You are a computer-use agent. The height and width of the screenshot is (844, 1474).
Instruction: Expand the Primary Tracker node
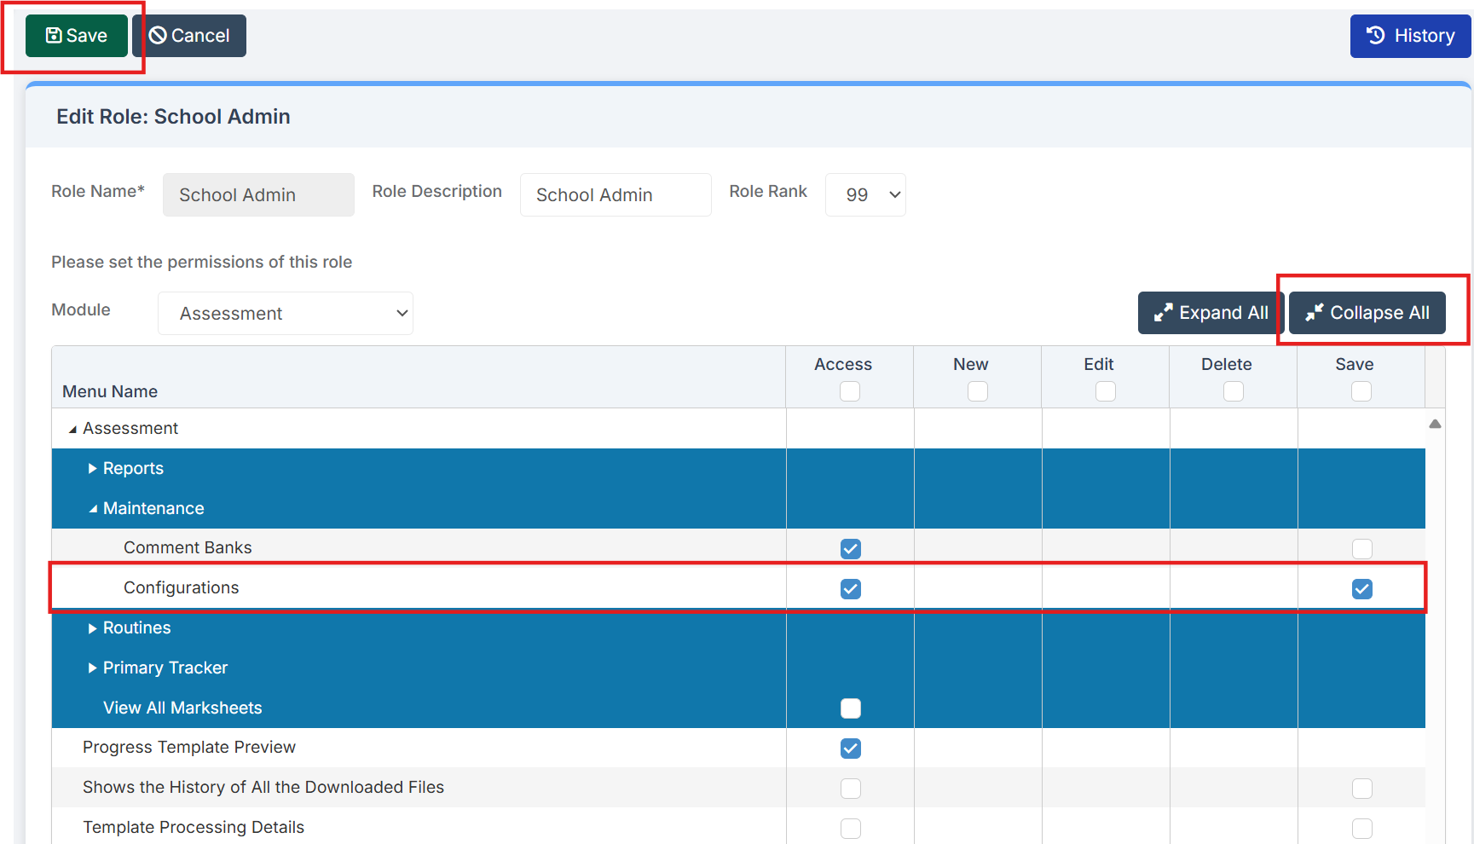(x=92, y=668)
